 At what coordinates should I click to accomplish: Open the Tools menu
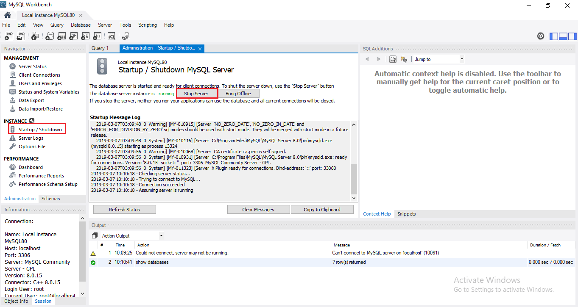[125, 25]
